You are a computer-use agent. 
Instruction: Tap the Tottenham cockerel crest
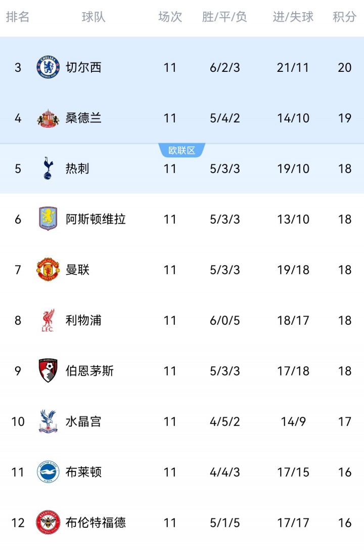click(48, 168)
